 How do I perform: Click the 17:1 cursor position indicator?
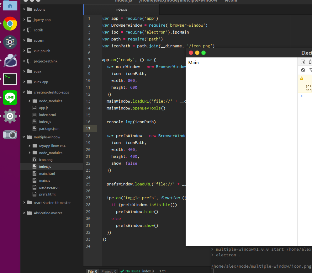pos(162,271)
